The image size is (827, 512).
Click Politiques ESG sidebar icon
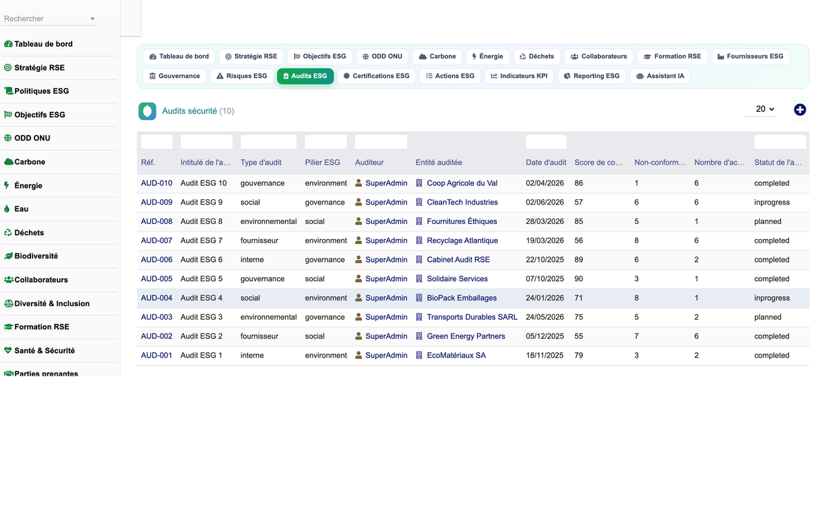tap(8, 91)
